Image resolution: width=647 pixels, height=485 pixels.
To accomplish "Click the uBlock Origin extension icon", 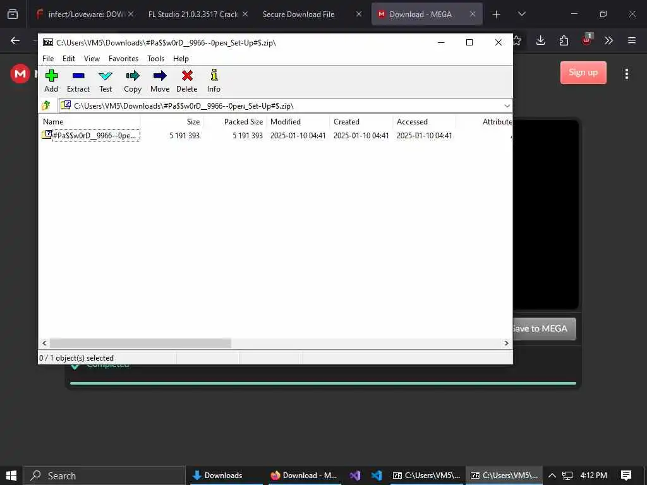I will click(x=587, y=40).
